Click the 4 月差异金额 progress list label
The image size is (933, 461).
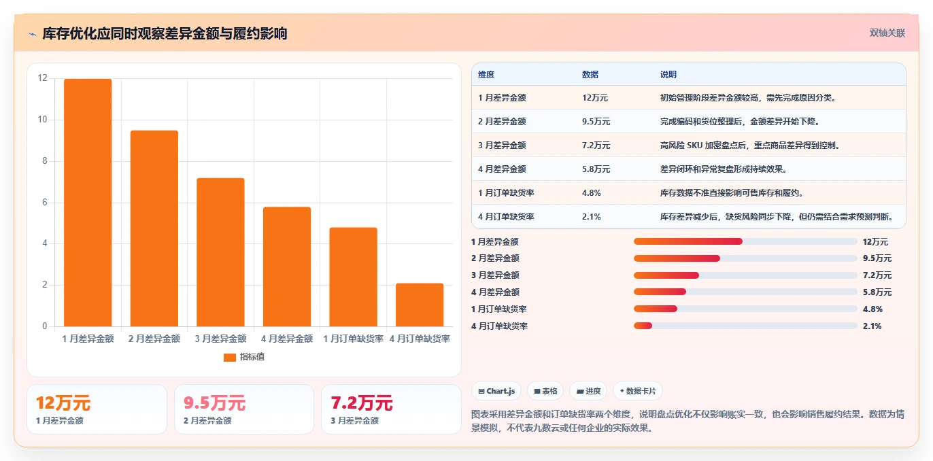click(495, 292)
